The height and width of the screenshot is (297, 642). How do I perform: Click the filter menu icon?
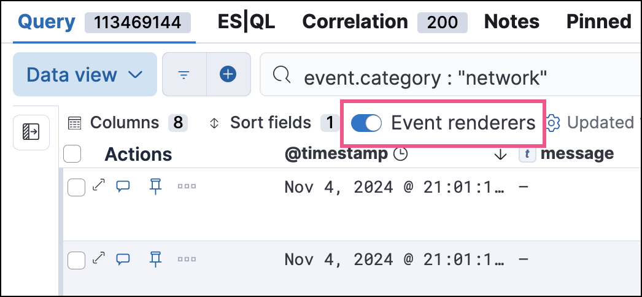(x=184, y=75)
